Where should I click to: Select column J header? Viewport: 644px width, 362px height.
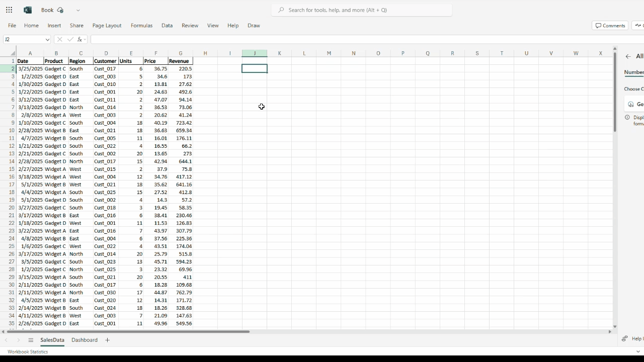[255, 53]
